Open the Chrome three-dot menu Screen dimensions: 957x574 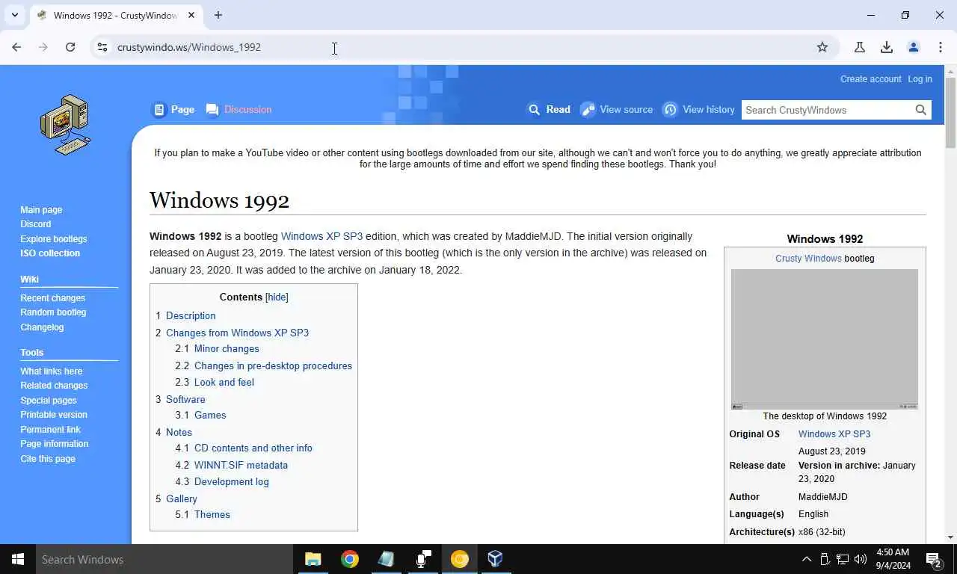(941, 47)
